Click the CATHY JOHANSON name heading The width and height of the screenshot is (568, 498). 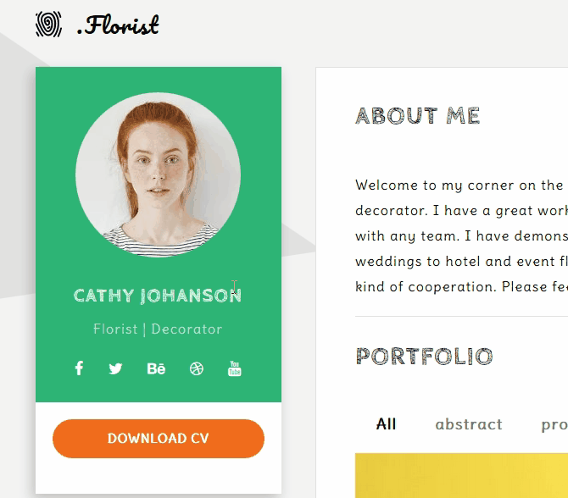pyautogui.click(x=158, y=296)
